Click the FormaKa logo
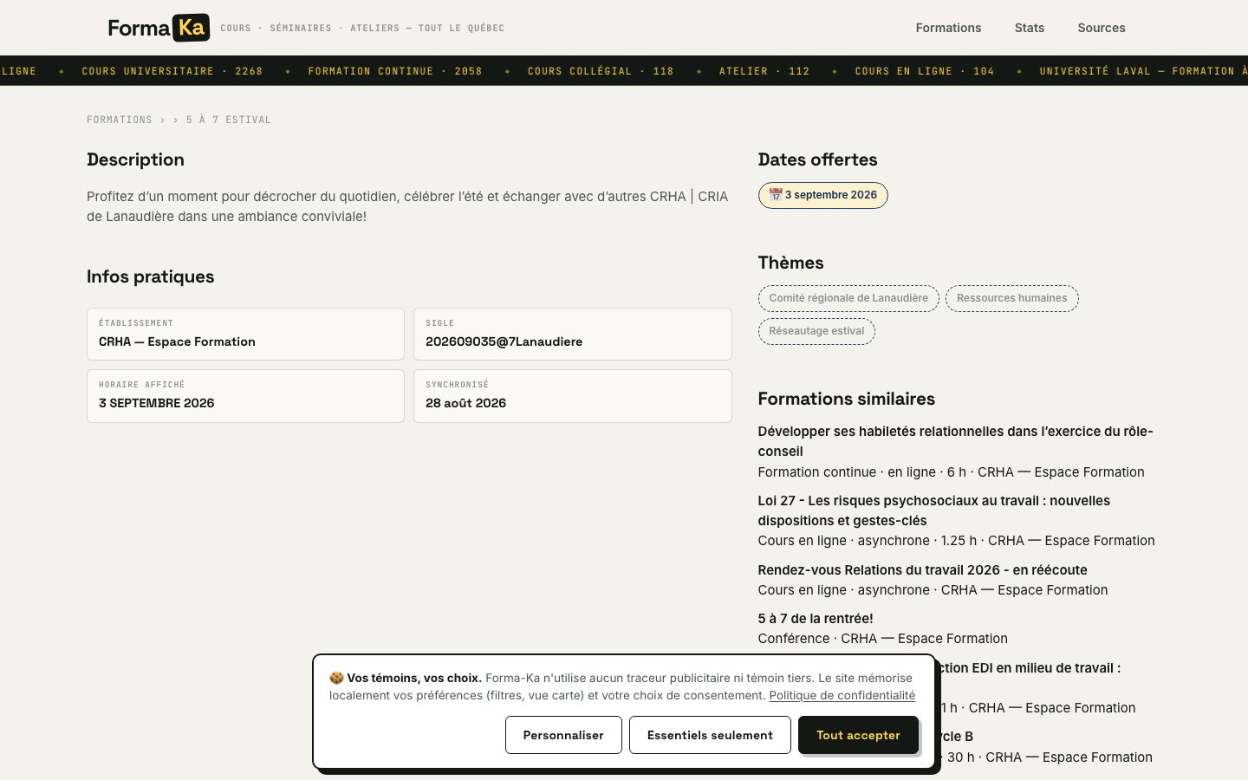The image size is (1248, 780). point(159,28)
